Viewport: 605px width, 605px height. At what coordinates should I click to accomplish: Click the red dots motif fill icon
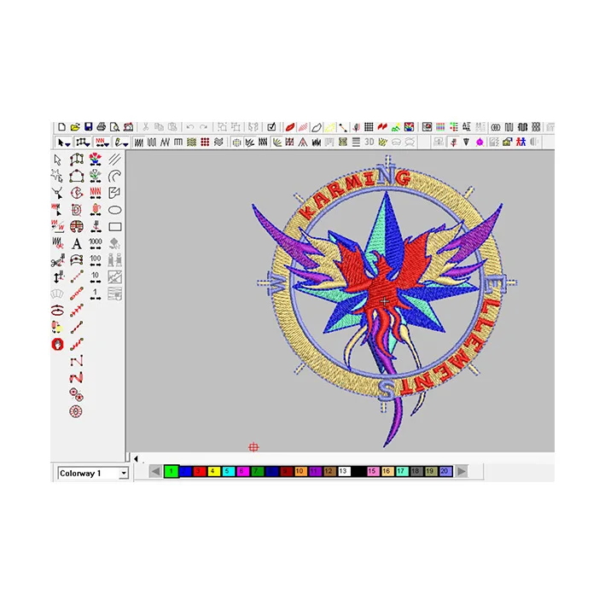point(205,143)
